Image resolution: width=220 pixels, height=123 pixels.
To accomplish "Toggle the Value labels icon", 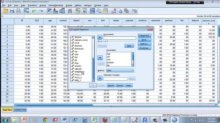I will pyautogui.click(x=113, y=11).
